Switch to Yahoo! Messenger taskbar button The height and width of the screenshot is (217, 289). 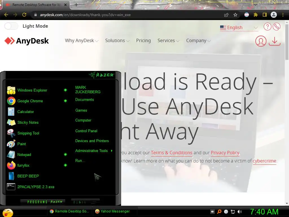[x=115, y=211]
